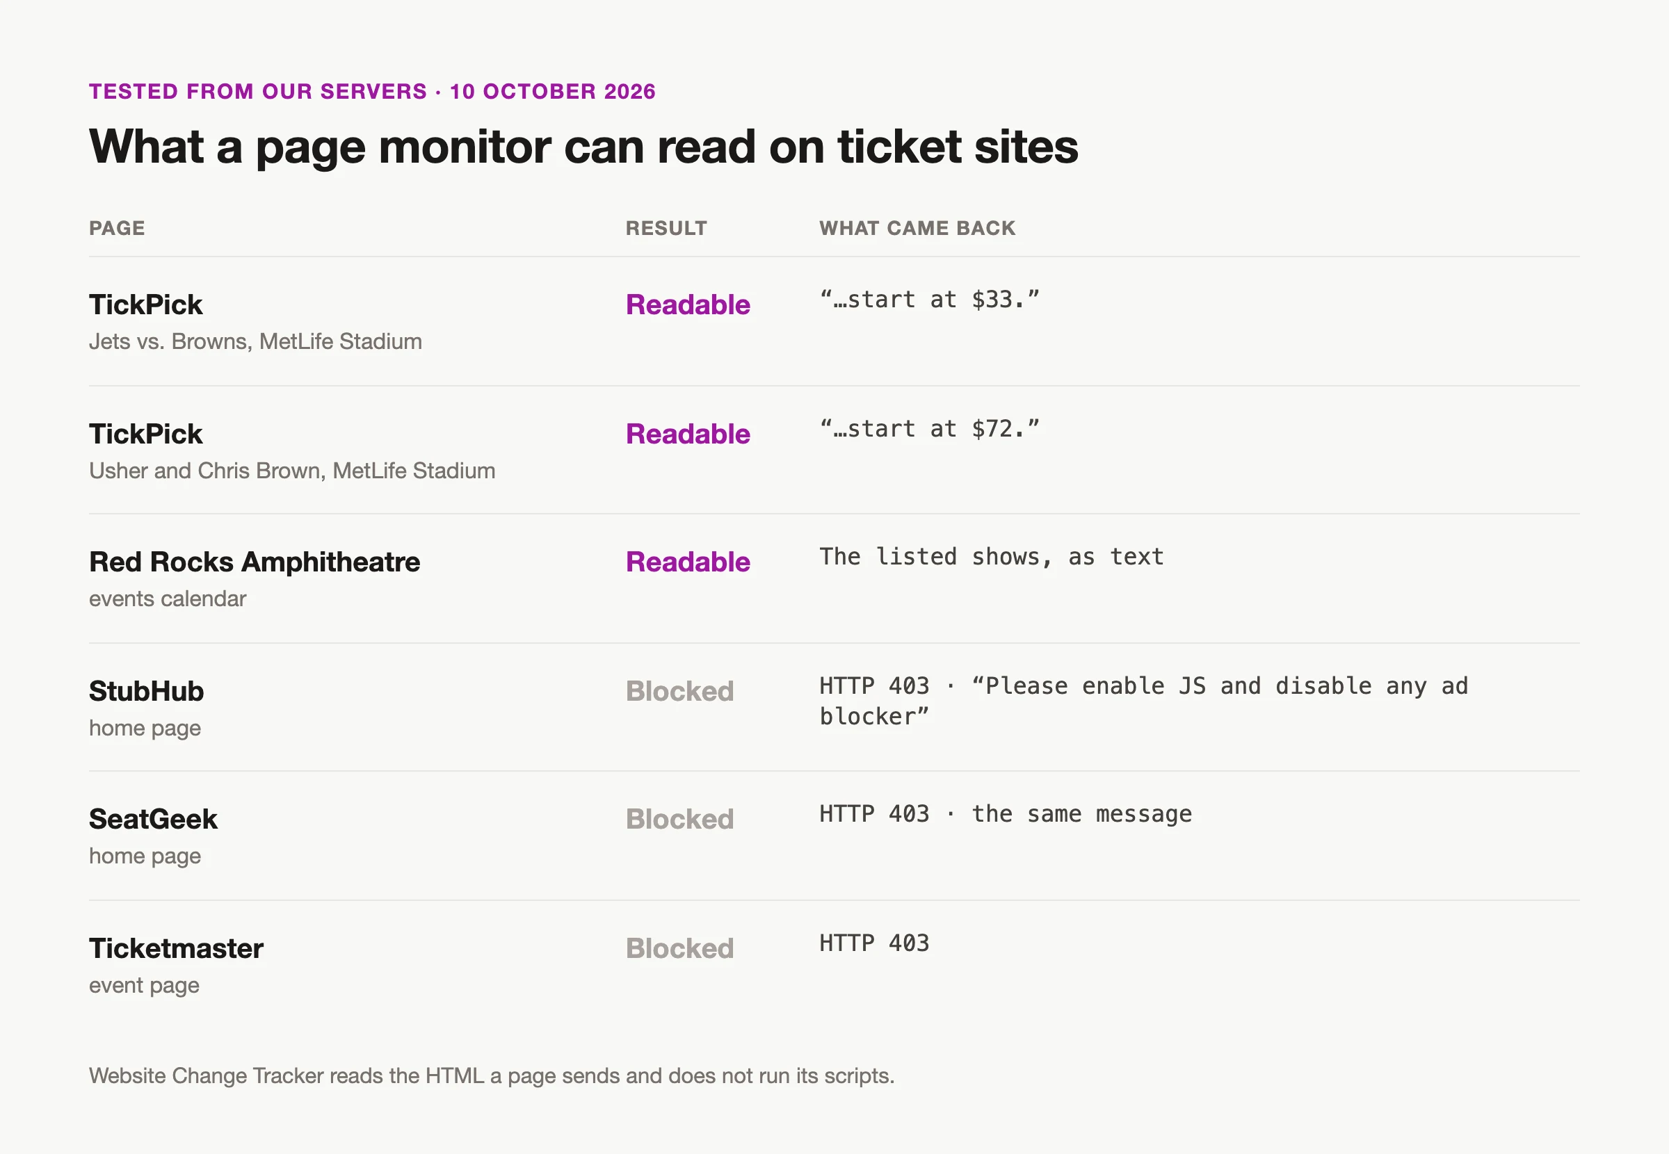Click Blocked in the Ticketmaster row
This screenshot has height=1154, width=1669.
click(679, 949)
